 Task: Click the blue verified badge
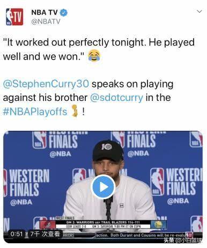[64, 12]
